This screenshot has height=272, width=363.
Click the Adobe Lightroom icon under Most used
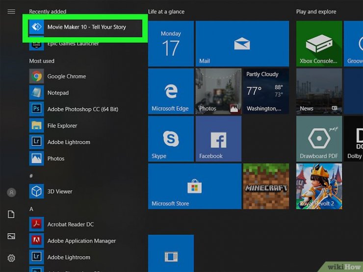tap(37, 142)
